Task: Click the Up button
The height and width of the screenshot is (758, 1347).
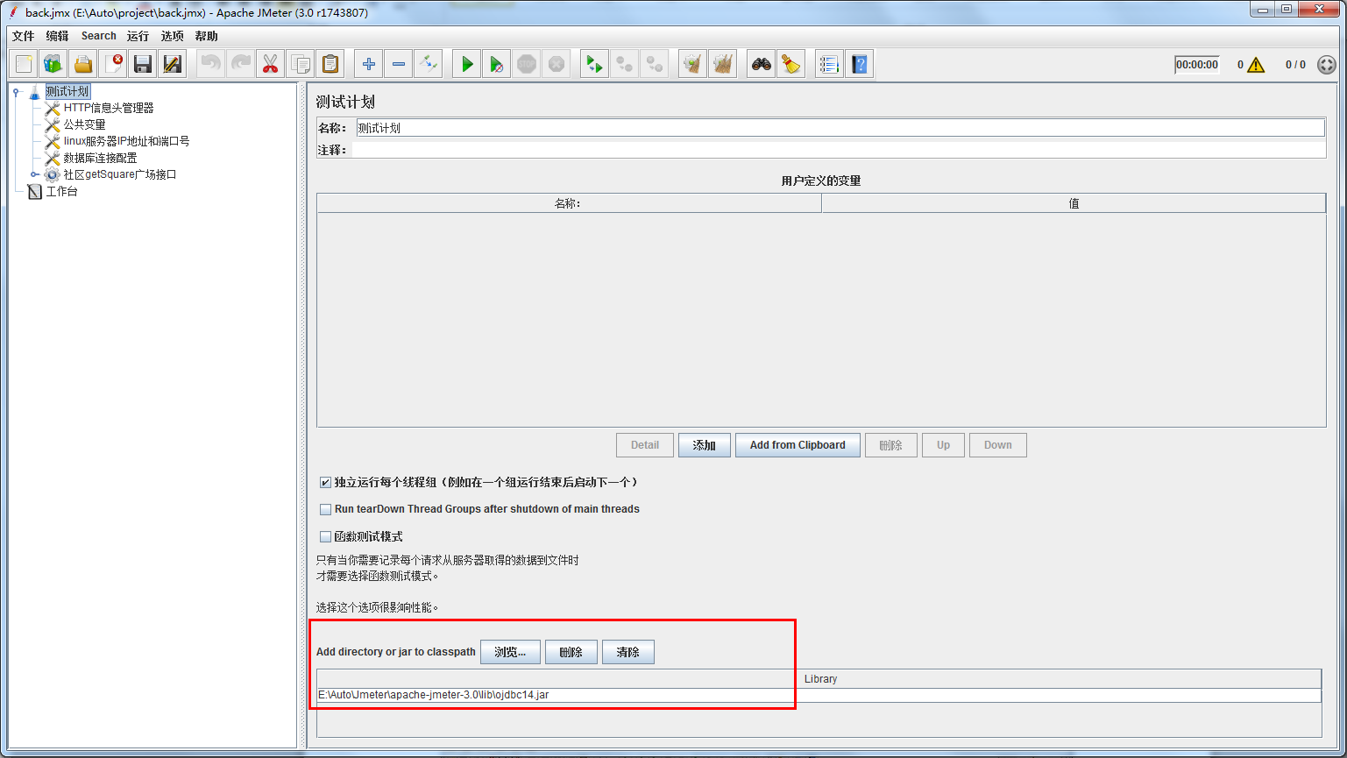Action: click(x=943, y=445)
